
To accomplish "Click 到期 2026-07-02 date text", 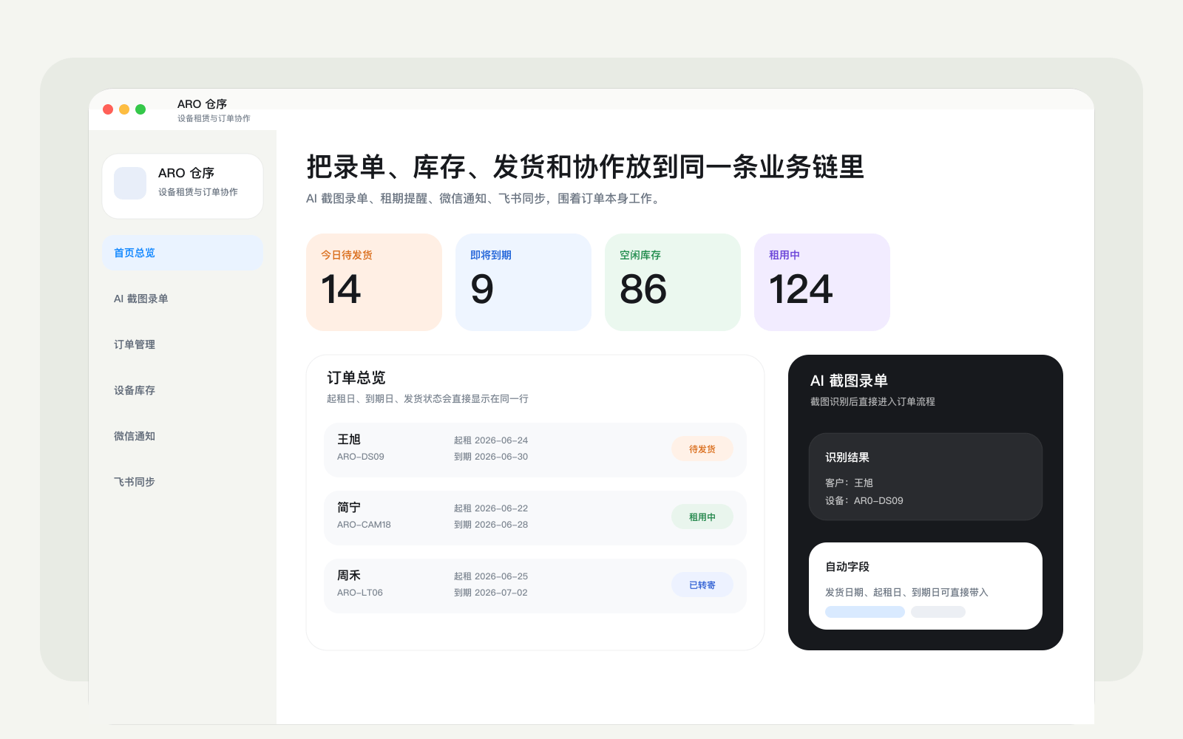I will coord(491,593).
